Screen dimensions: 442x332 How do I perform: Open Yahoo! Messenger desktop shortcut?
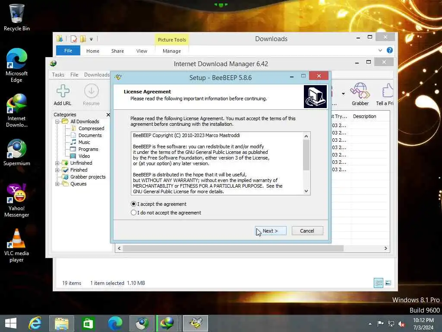pos(17,201)
